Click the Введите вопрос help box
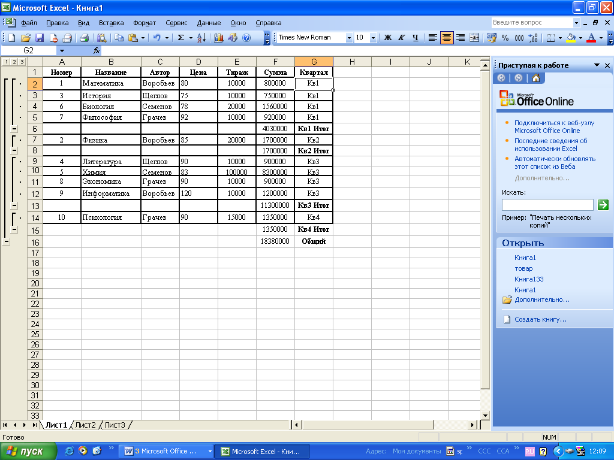The width and height of the screenshot is (614, 460). [x=532, y=23]
